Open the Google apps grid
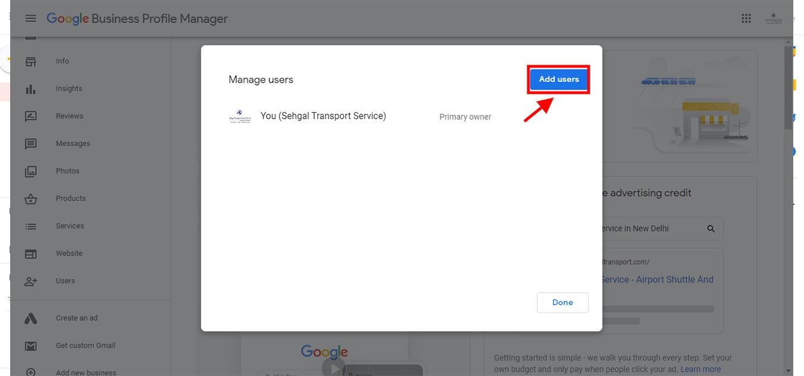 [x=746, y=18]
